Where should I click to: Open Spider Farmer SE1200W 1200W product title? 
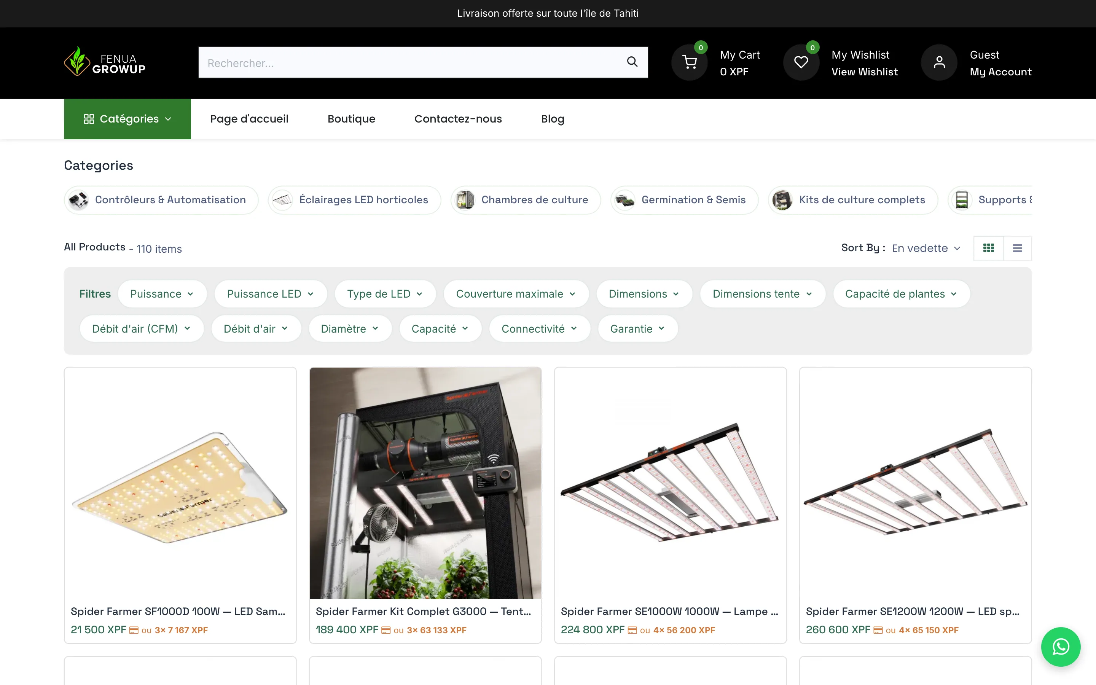913,611
